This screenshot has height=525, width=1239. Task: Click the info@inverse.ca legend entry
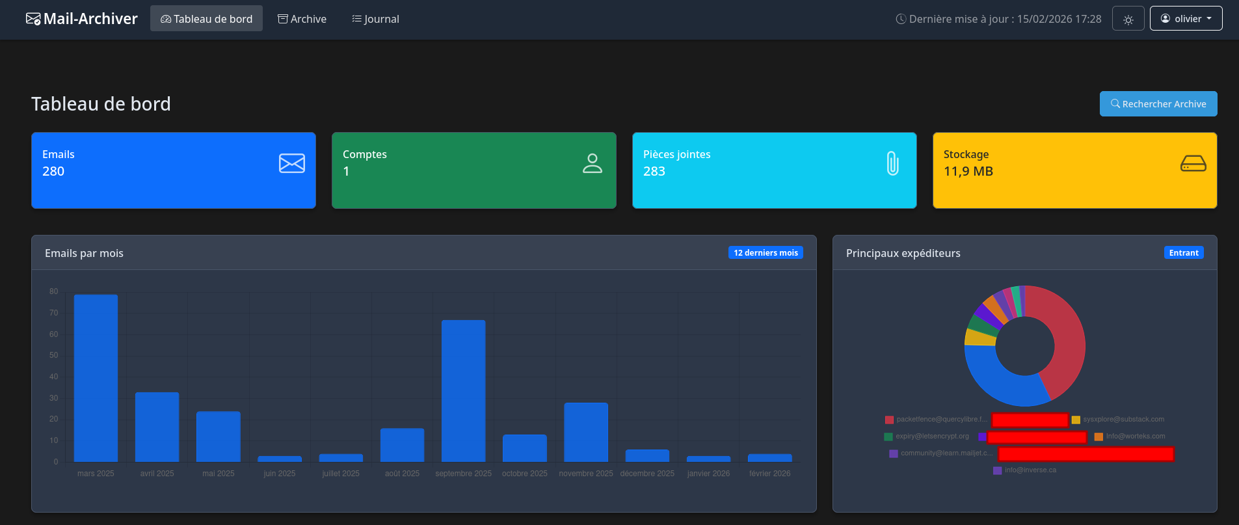[1024, 470]
